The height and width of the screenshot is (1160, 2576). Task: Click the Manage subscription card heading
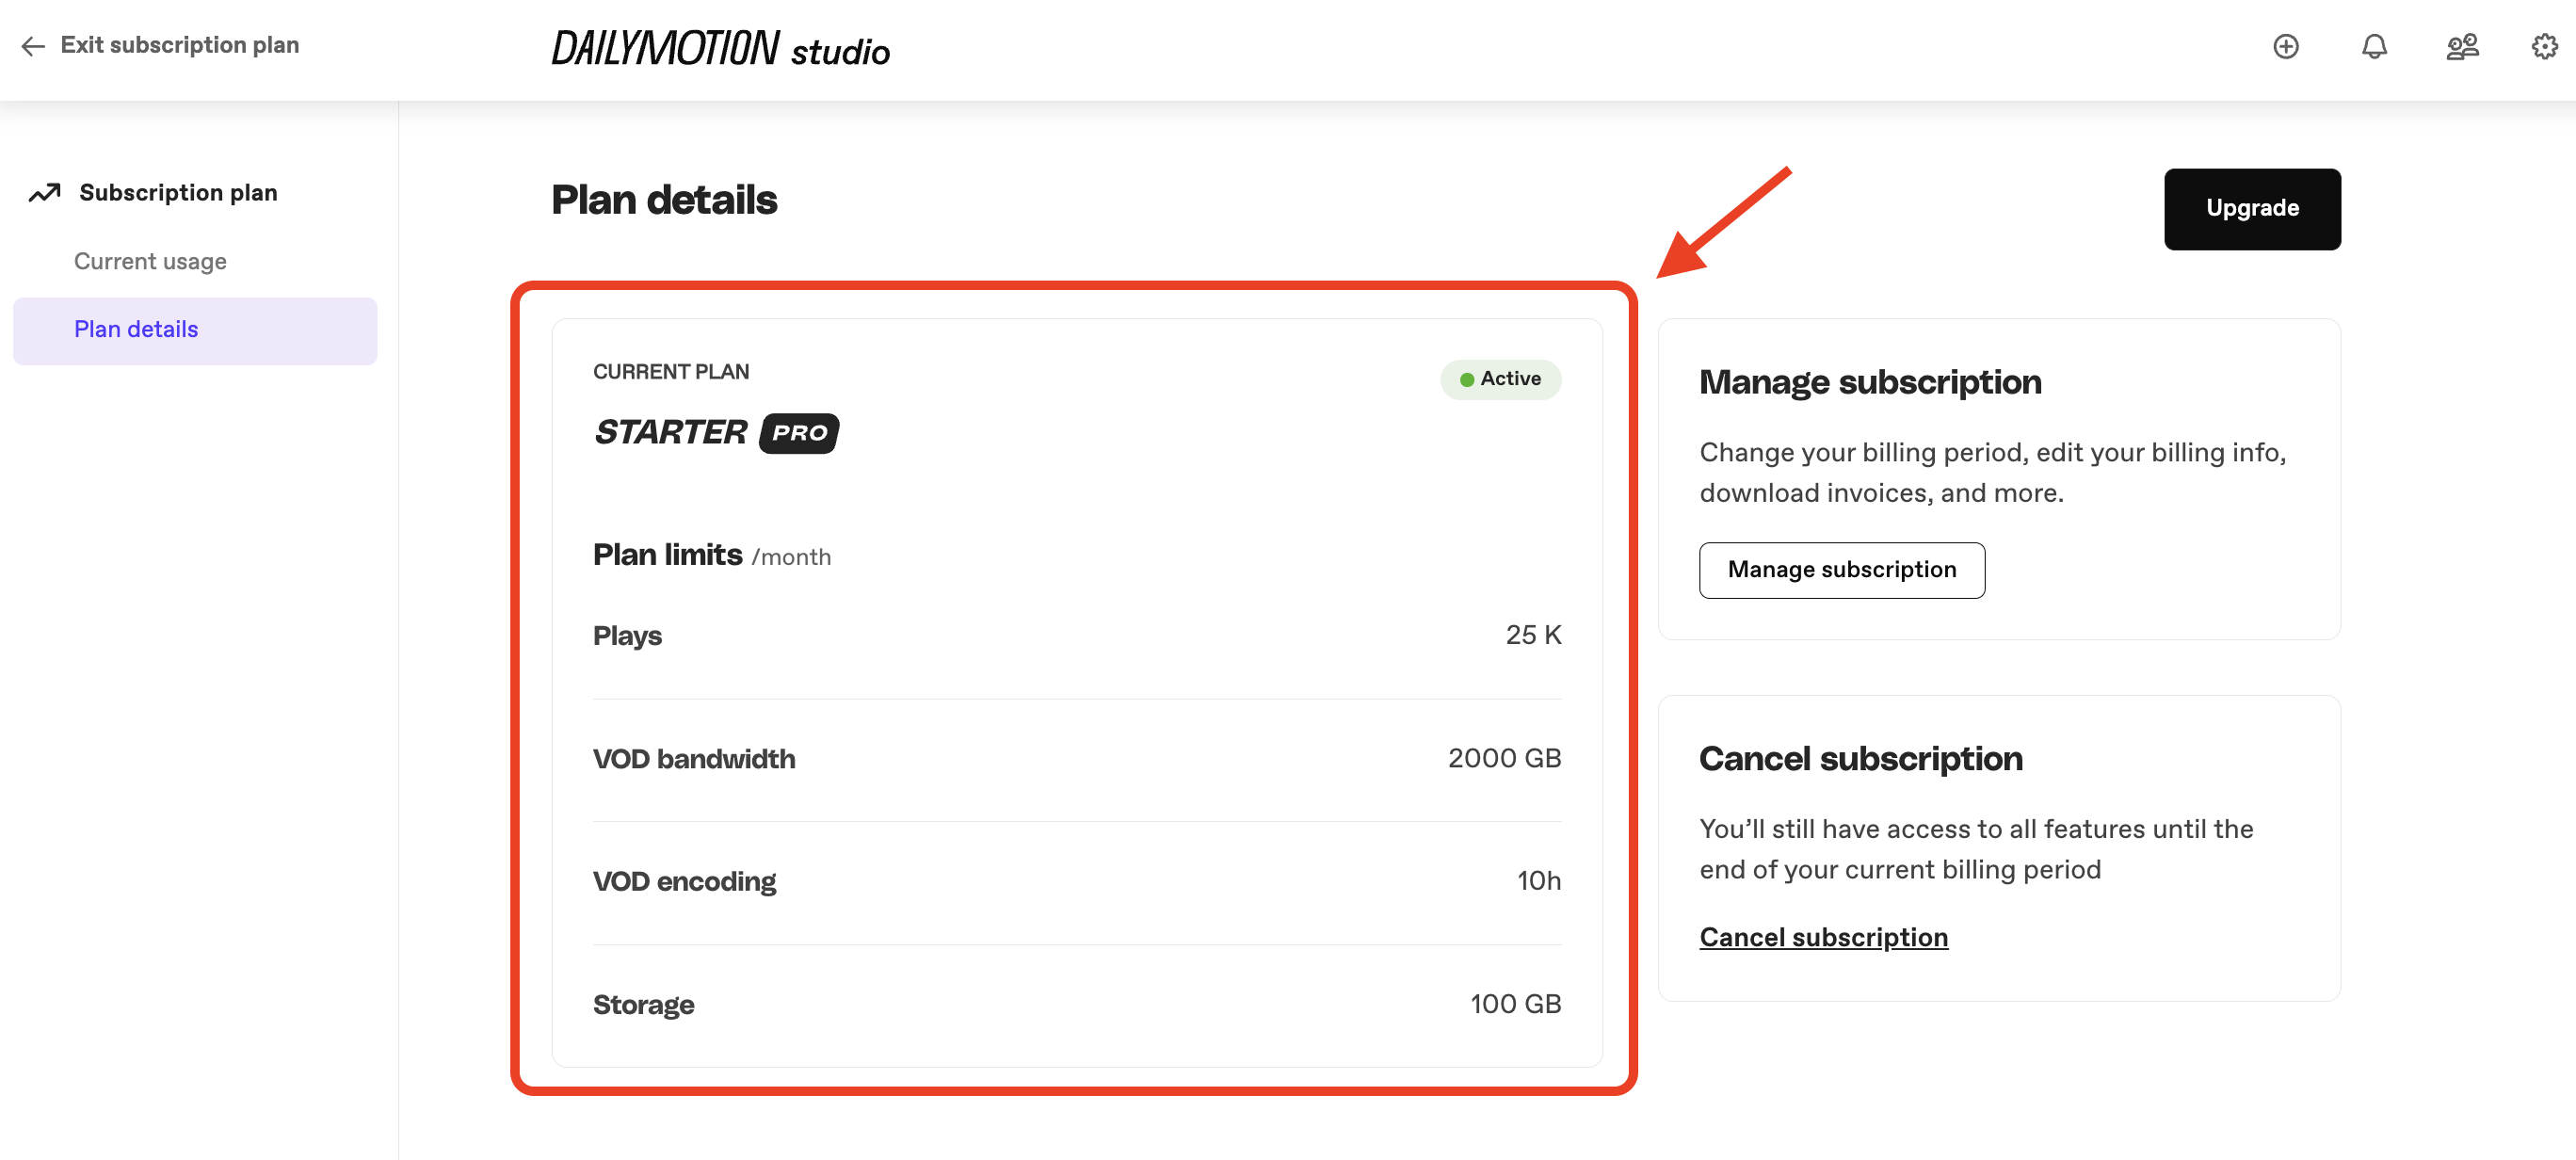[x=1870, y=382]
